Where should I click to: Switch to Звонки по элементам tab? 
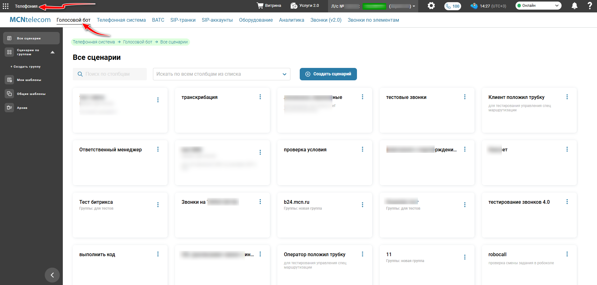pyautogui.click(x=373, y=20)
